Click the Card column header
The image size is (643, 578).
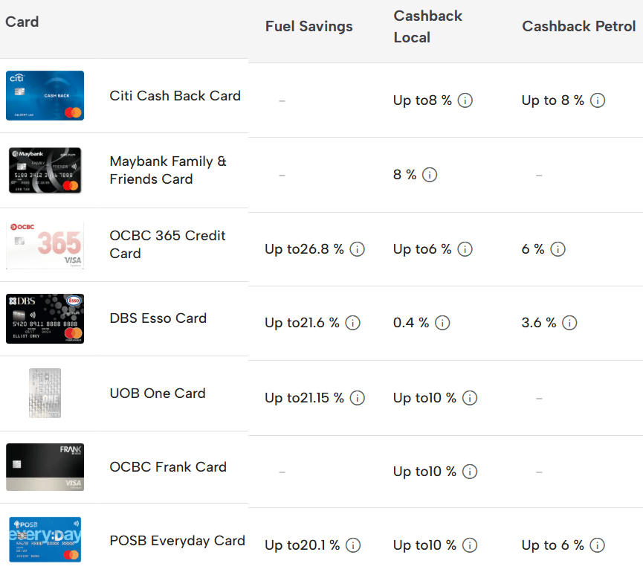point(22,22)
